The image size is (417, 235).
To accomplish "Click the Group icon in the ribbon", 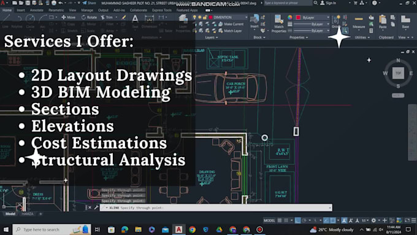I will click(x=336, y=19).
